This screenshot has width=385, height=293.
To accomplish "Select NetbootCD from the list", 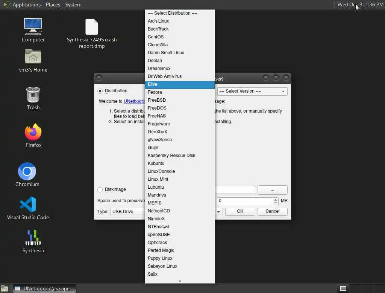I will [180, 211].
